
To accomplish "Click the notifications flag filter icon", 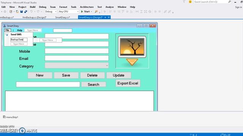I will [184, 2].
